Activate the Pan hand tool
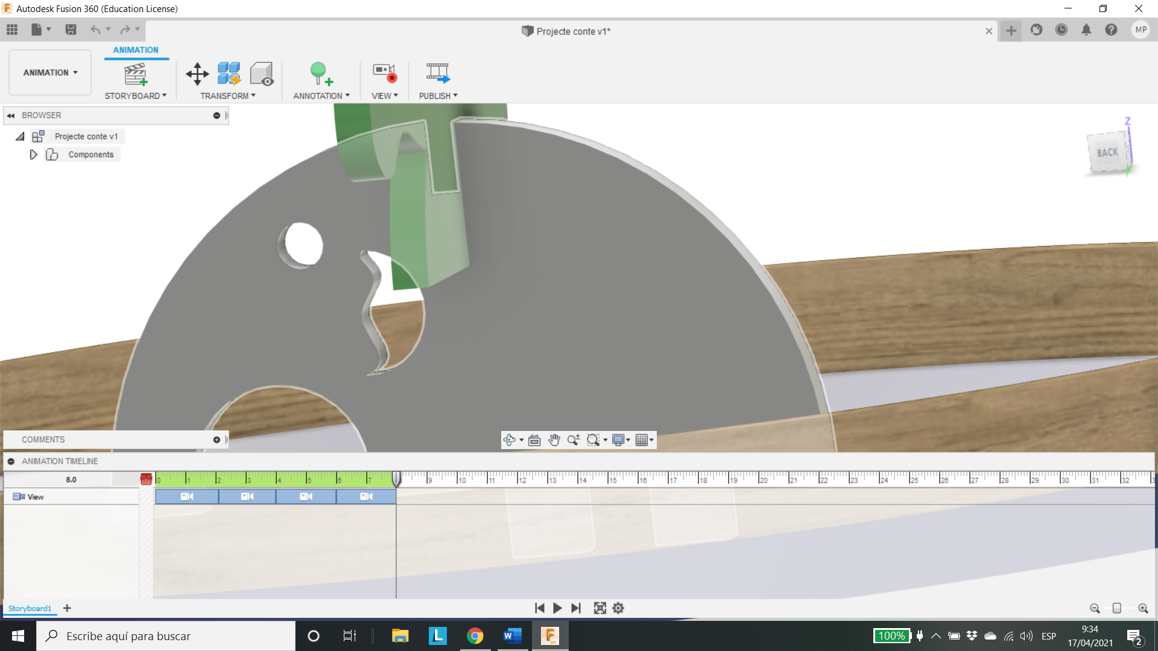The image size is (1158, 651). pos(554,440)
